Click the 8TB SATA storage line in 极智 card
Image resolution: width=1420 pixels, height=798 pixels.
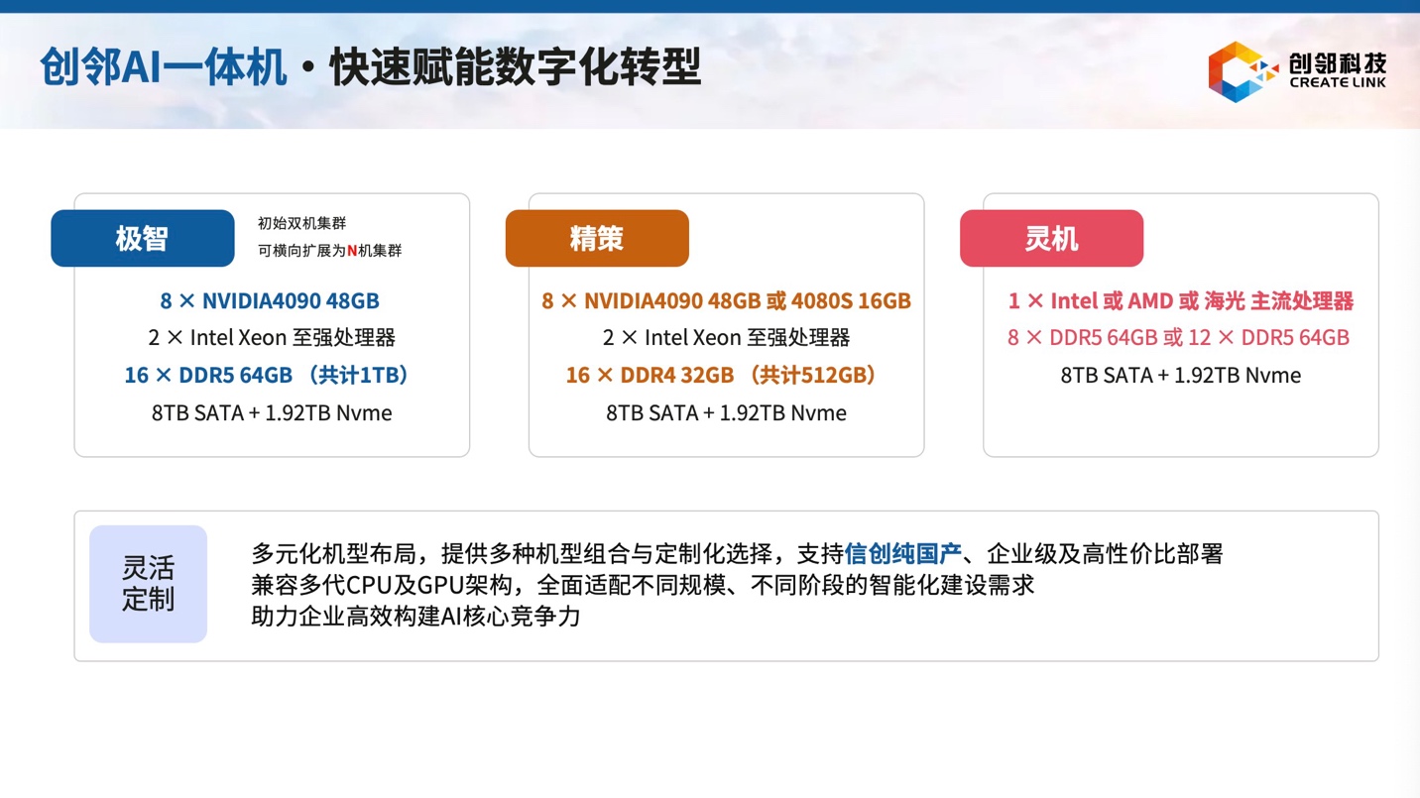click(x=272, y=412)
